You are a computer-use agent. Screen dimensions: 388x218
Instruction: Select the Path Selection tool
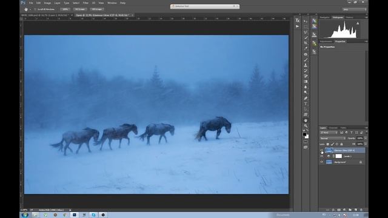tap(306, 109)
